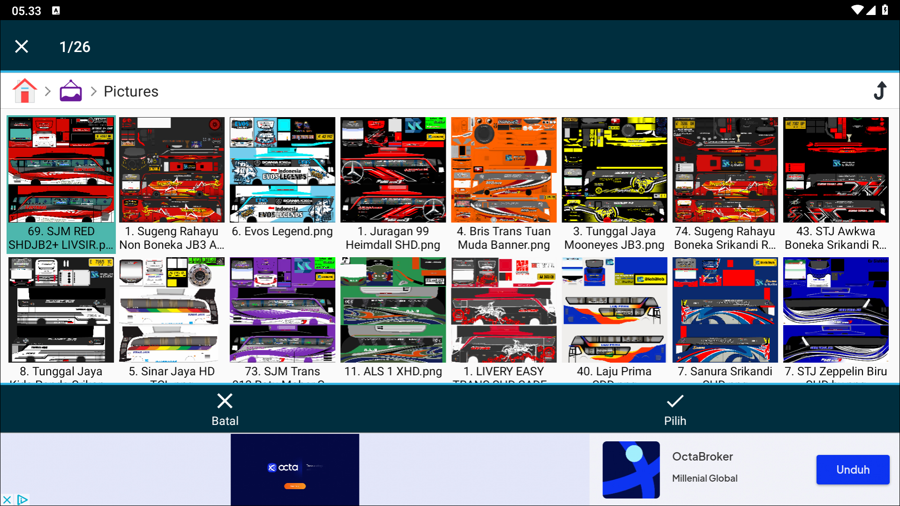Viewport: 900px width, 506px height.
Task: Tap the Batal cancel button
Action: pos(225,409)
